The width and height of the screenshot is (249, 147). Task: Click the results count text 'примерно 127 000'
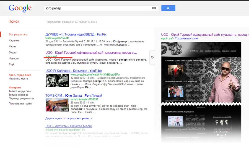[73, 22]
